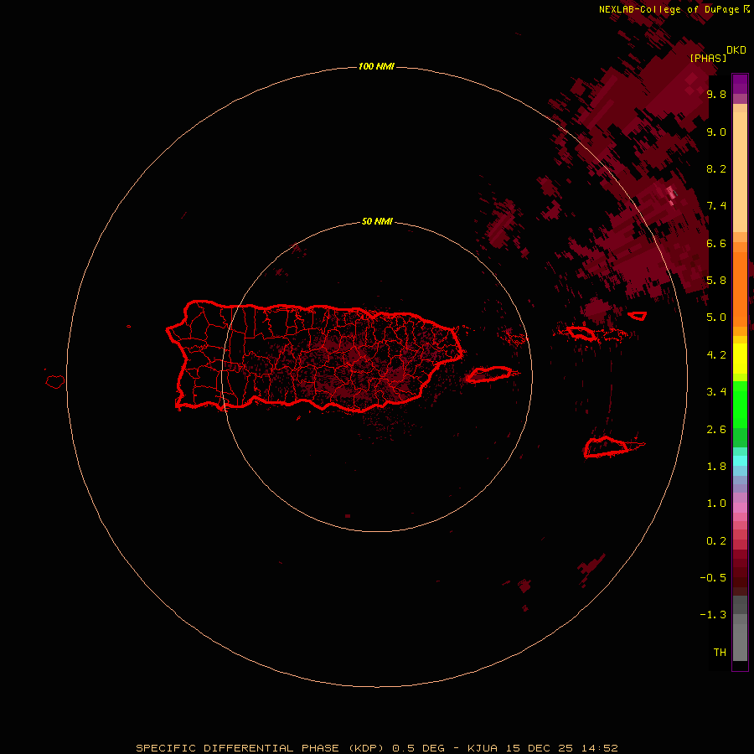This screenshot has height=754, width=754.
Task: Select the 7.4 legend value
Action: 716,206
